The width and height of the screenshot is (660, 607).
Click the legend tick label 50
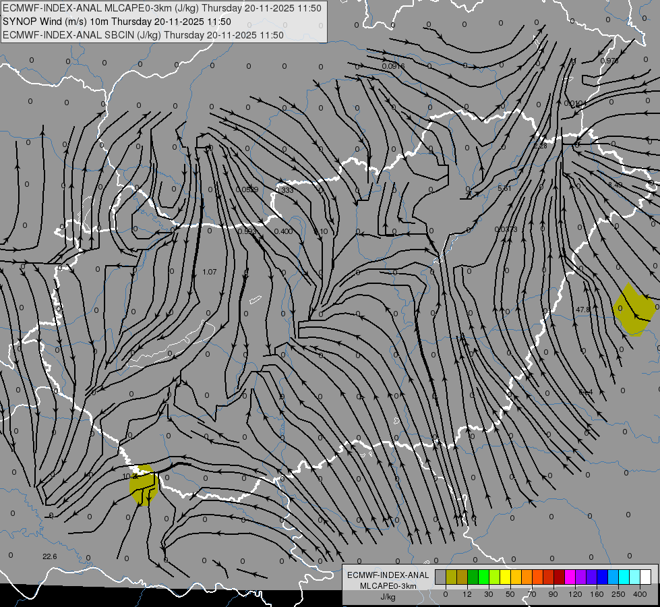tap(510, 594)
